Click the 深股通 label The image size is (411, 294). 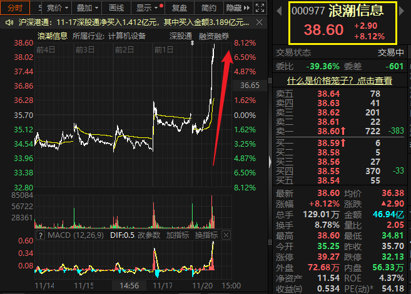click(x=181, y=36)
